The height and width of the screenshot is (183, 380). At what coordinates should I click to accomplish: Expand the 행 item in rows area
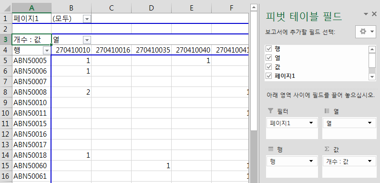[x=311, y=161]
